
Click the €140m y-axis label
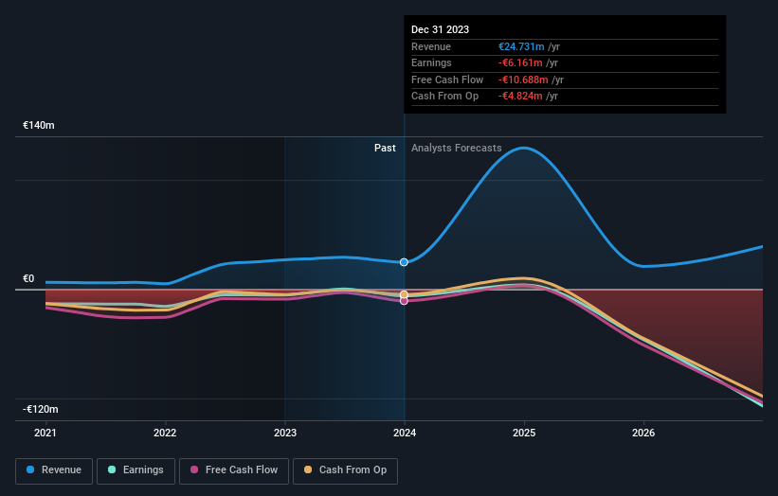click(x=39, y=125)
